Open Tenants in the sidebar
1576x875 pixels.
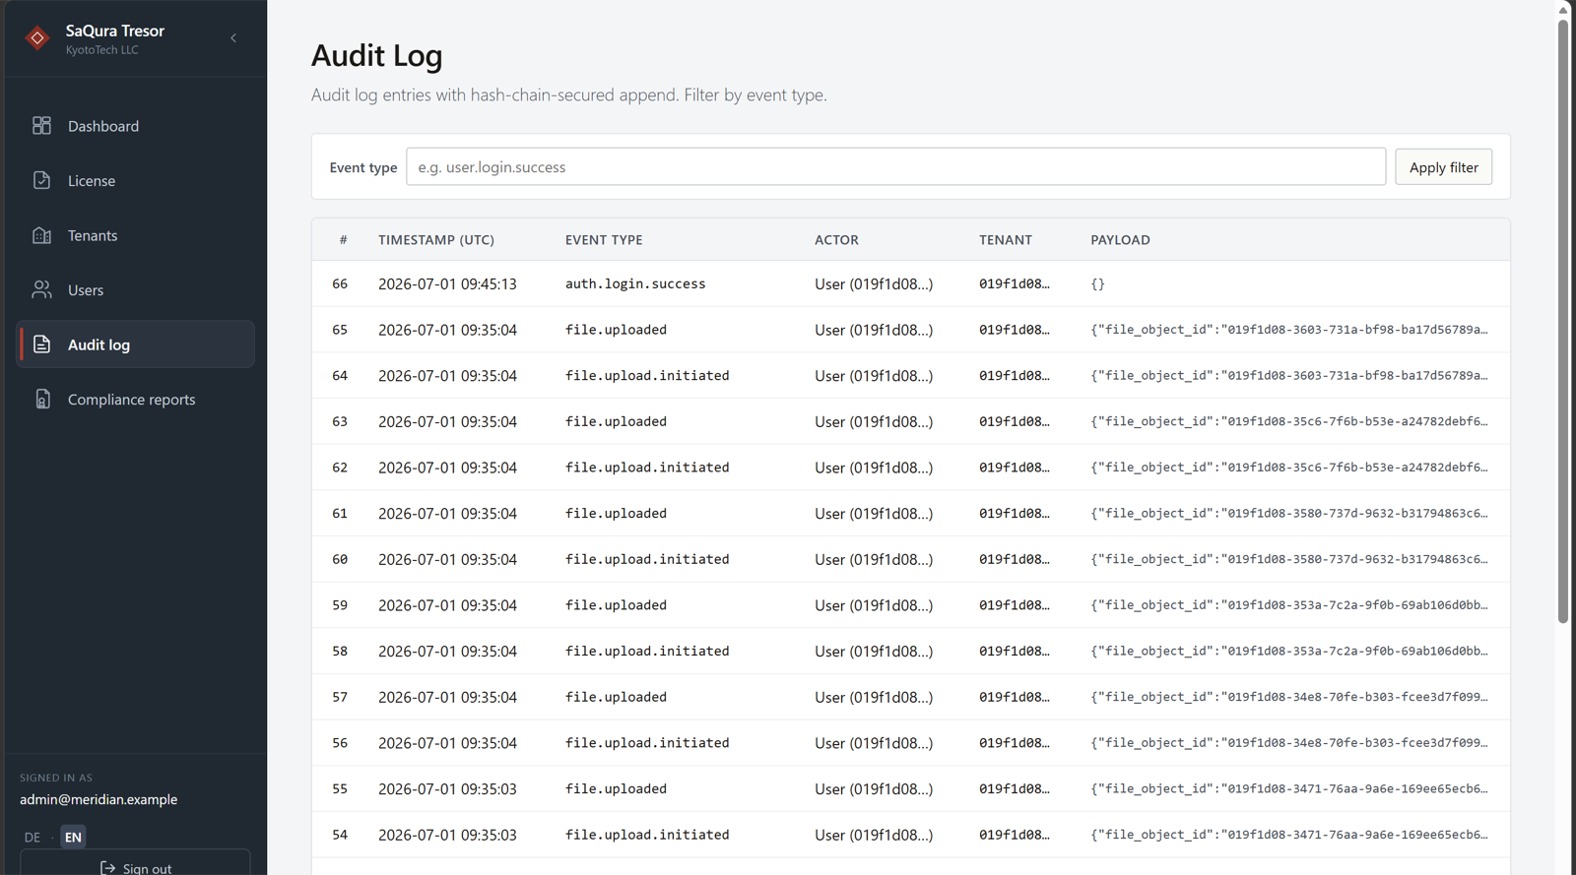[x=135, y=235]
